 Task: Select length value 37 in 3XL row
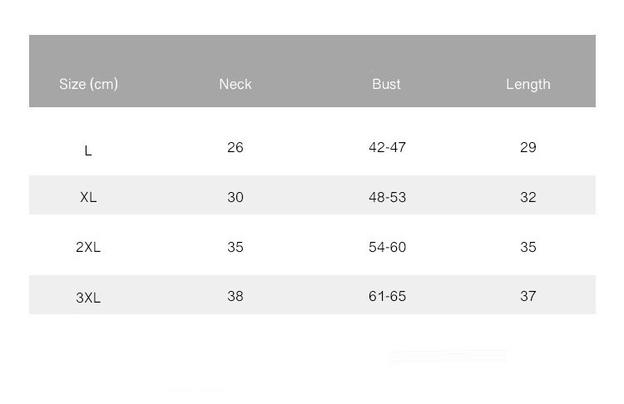coord(528,296)
